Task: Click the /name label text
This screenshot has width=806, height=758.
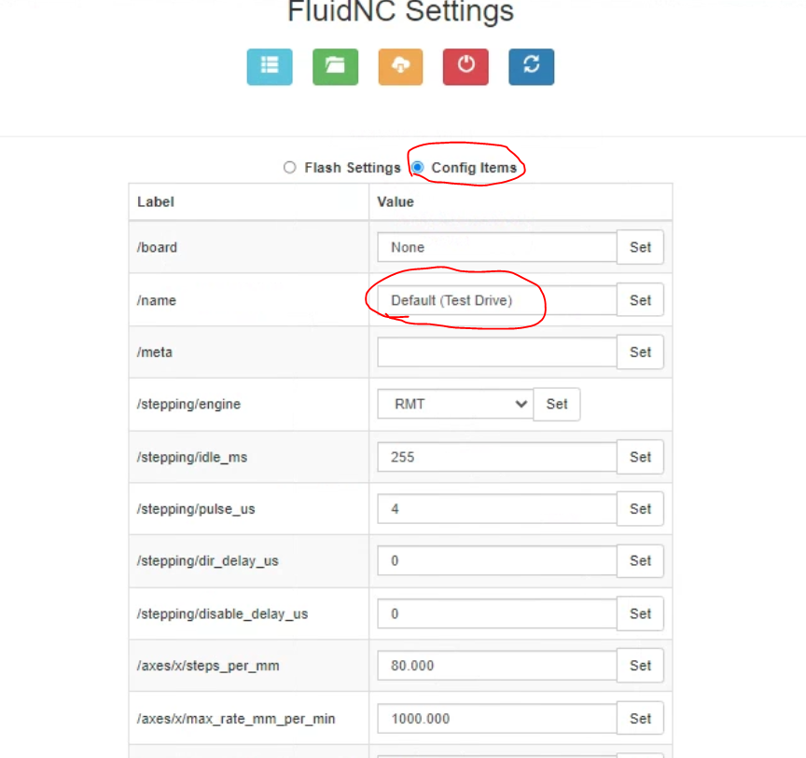Action: tap(157, 300)
